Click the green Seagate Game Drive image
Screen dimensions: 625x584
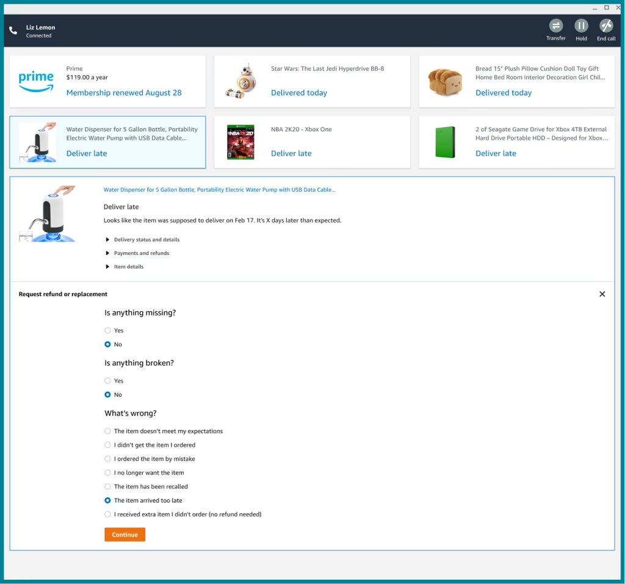tap(445, 142)
